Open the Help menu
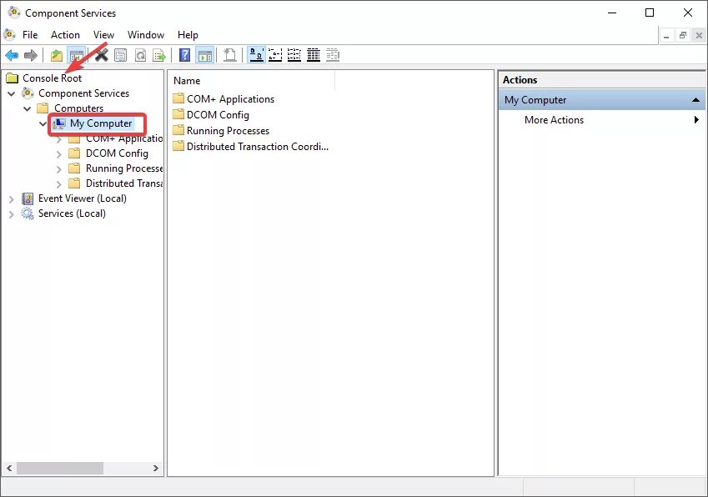The height and width of the screenshot is (497, 708). click(188, 35)
